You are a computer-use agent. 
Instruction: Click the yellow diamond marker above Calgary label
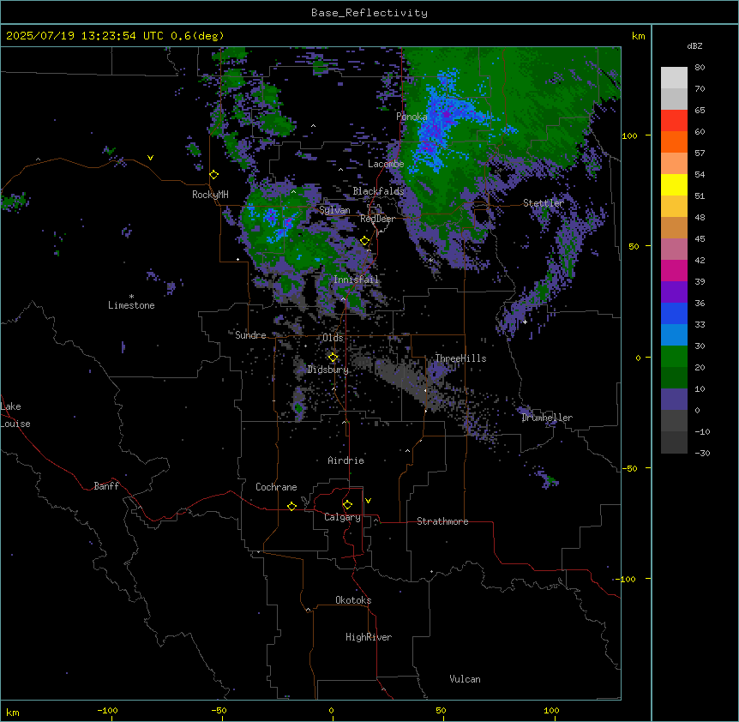[x=347, y=505]
